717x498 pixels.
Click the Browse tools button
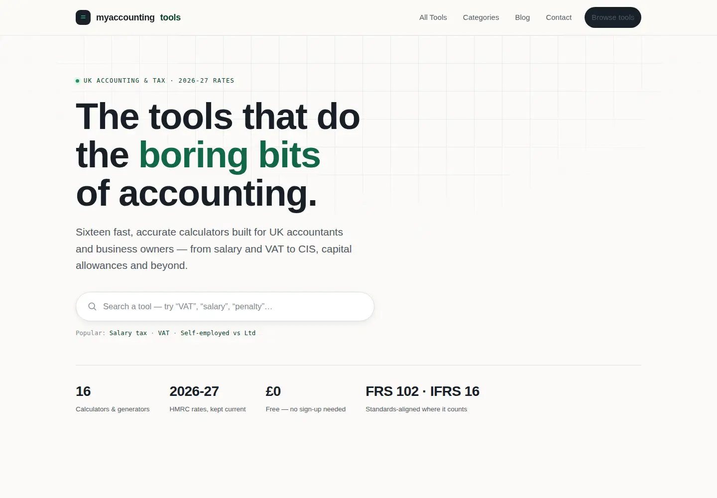(613, 17)
